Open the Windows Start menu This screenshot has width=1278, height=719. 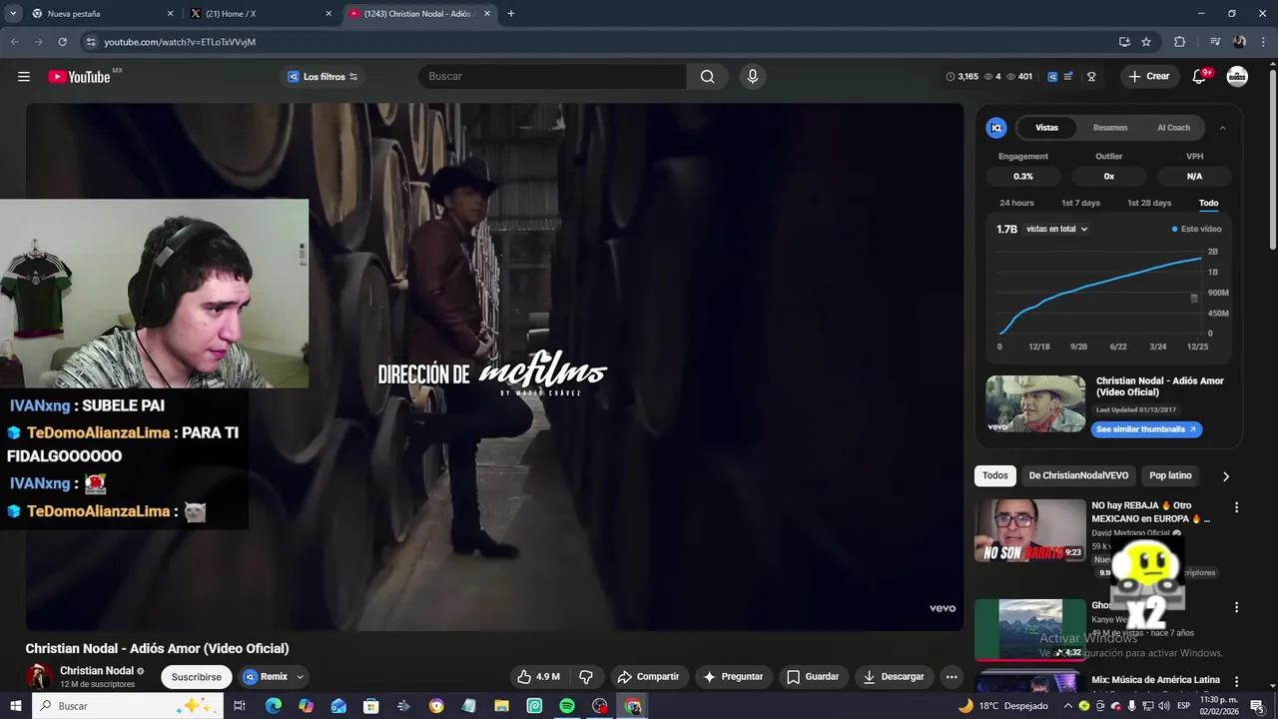(x=16, y=706)
